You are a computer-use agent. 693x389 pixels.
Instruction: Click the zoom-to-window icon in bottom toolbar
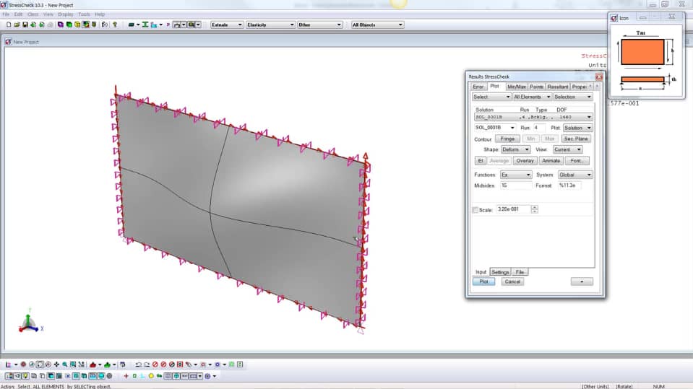[x=73, y=364]
